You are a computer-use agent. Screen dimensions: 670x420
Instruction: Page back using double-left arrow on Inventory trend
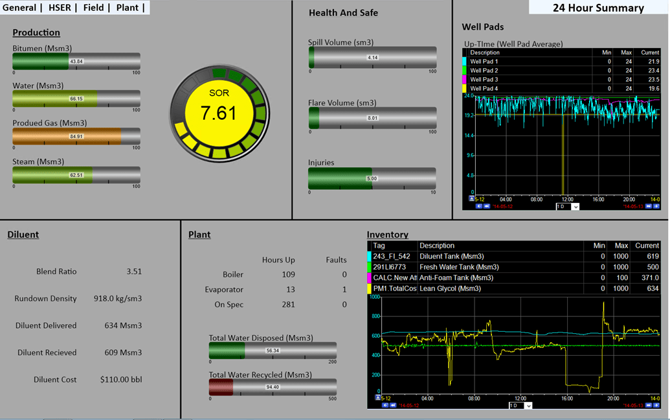[x=393, y=405]
